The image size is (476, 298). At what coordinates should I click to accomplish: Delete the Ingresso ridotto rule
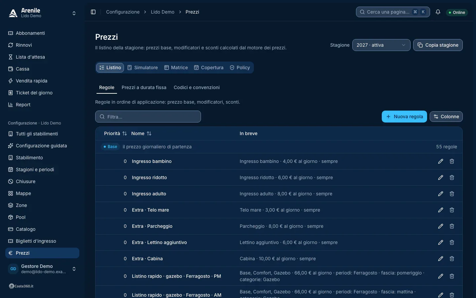click(x=452, y=177)
